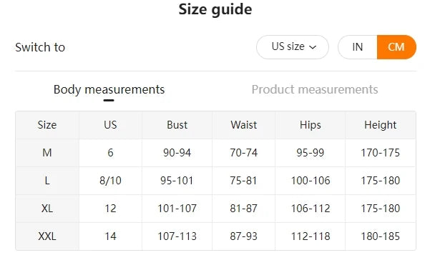
Task: Click the Size column header
Action: pos(47,125)
